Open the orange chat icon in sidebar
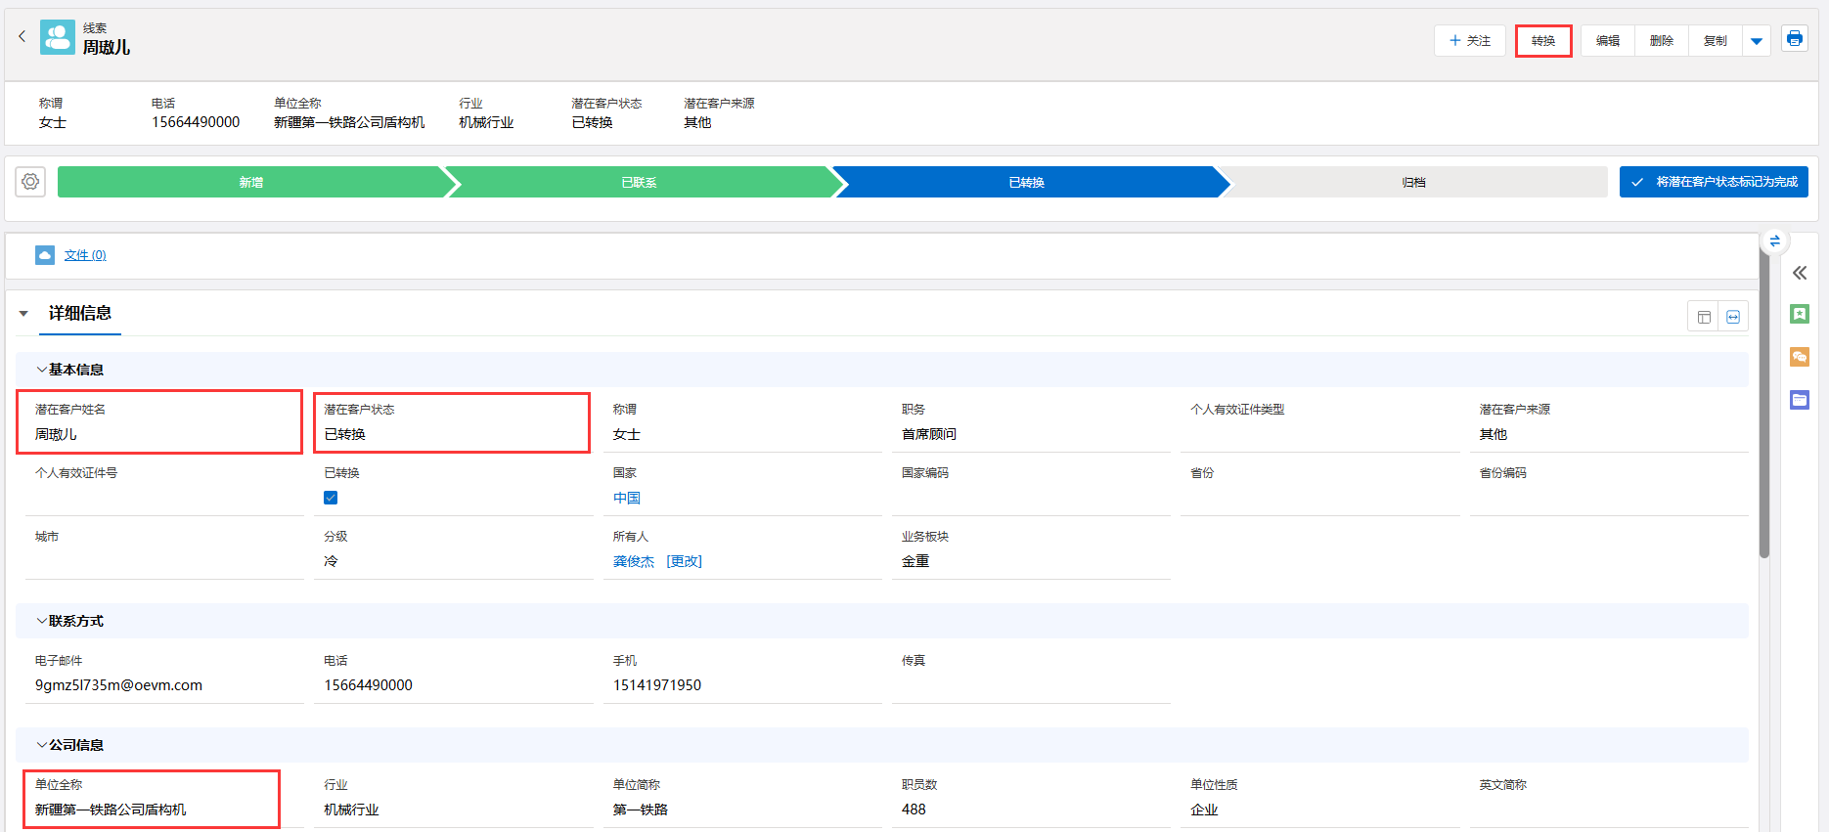Image resolution: width=1829 pixels, height=832 pixels. click(1800, 357)
